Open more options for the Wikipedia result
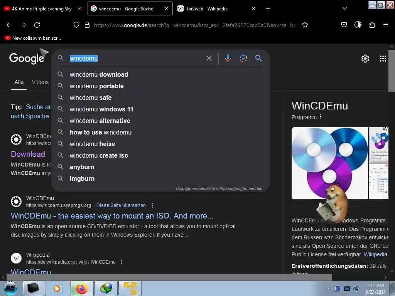This screenshot has height=296, width=395. (122, 262)
